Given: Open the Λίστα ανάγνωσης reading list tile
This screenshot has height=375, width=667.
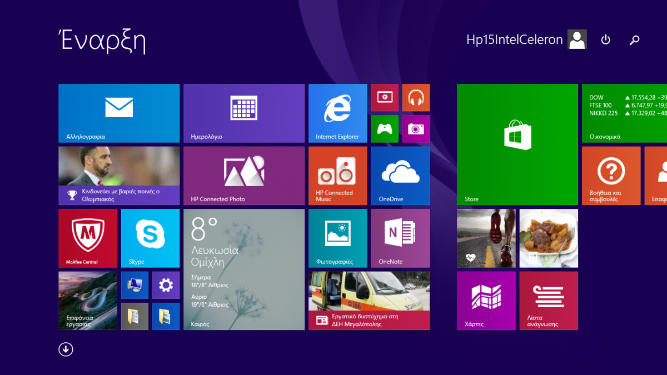Looking at the screenshot, I should 549,301.
